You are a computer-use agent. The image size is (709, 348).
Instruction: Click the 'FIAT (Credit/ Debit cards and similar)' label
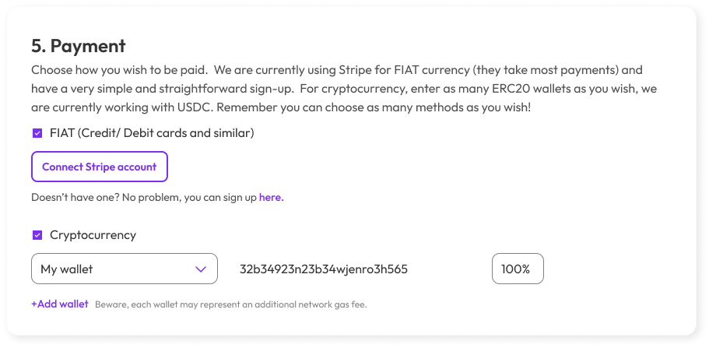point(152,133)
